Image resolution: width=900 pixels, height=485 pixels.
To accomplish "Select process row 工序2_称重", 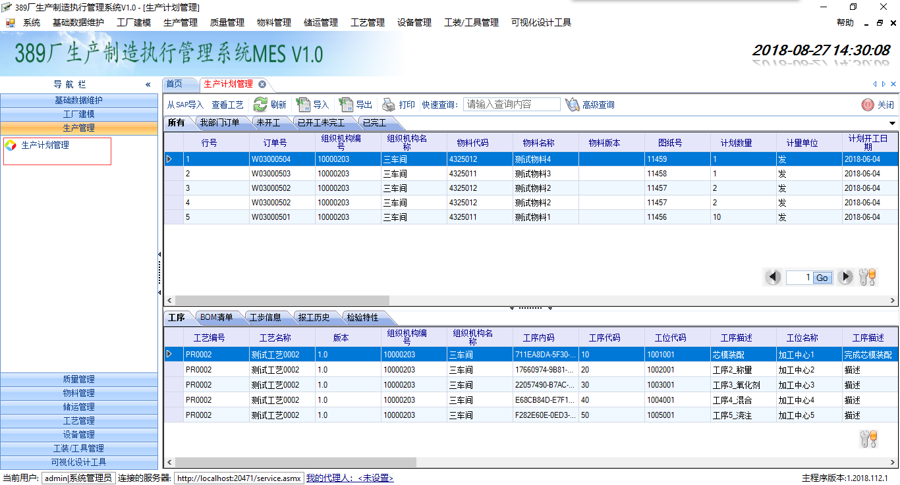I will 531,370.
